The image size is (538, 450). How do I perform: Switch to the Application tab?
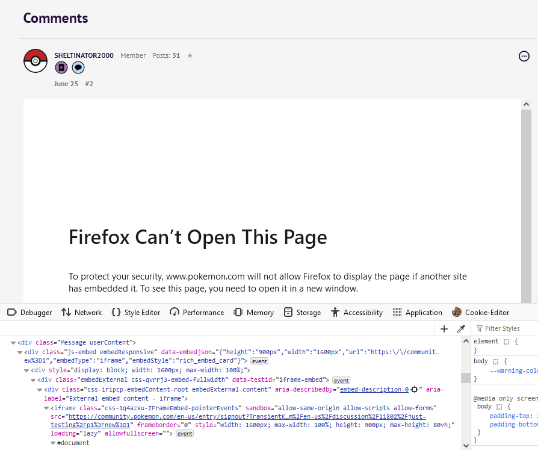[x=418, y=312]
